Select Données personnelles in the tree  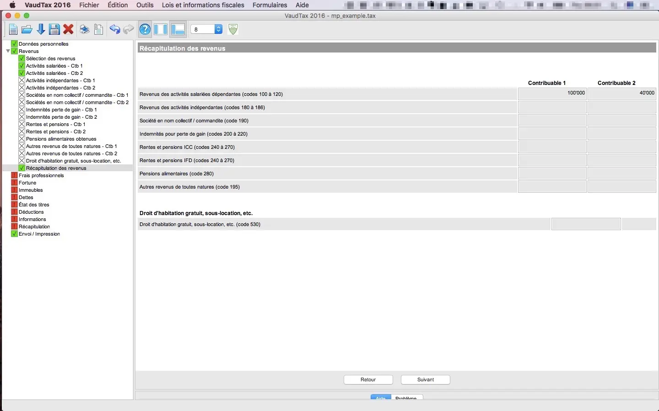pos(43,44)
